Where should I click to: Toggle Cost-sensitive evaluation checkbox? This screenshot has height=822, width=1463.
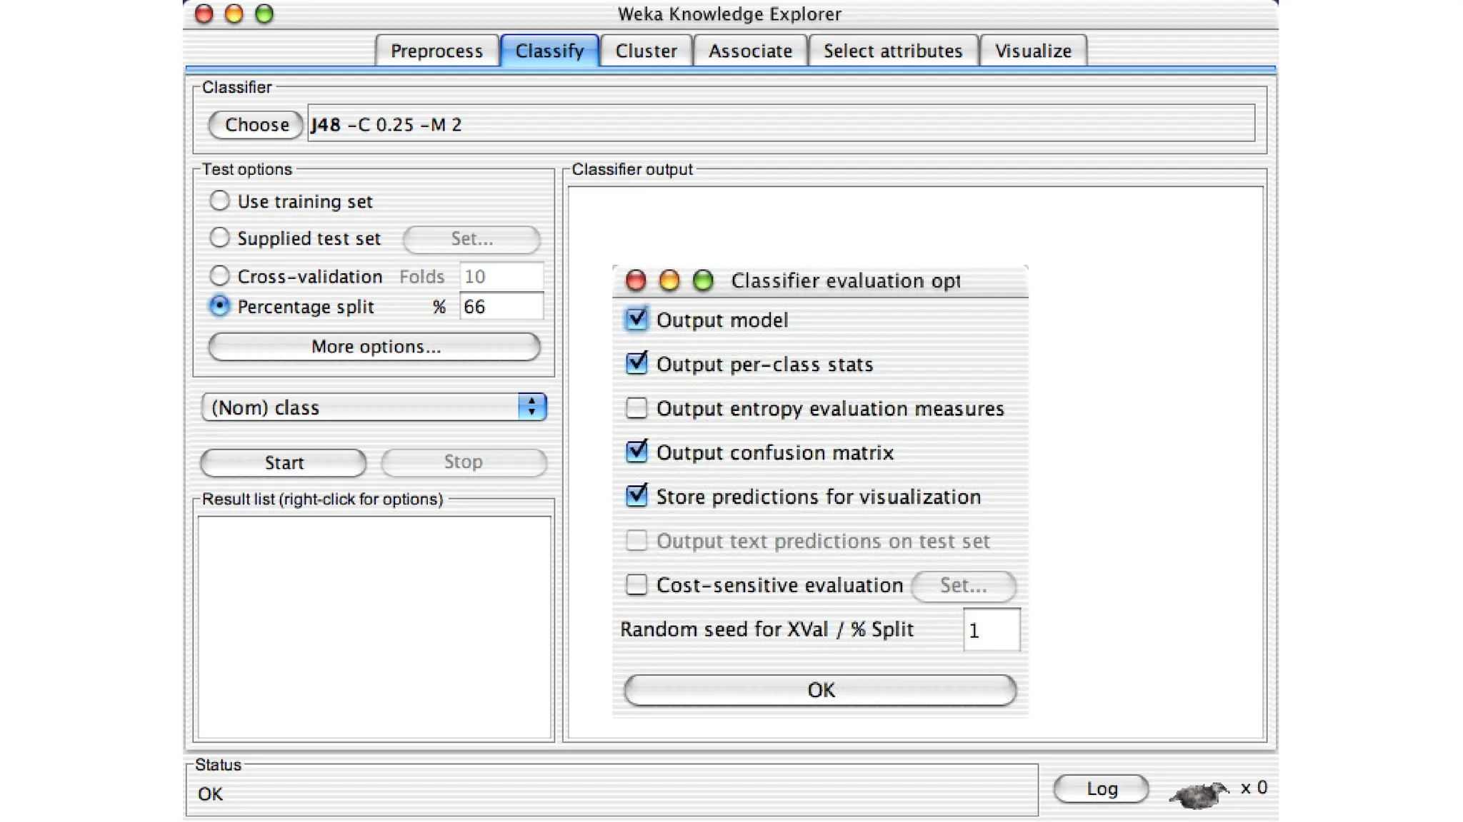point(636,585)
